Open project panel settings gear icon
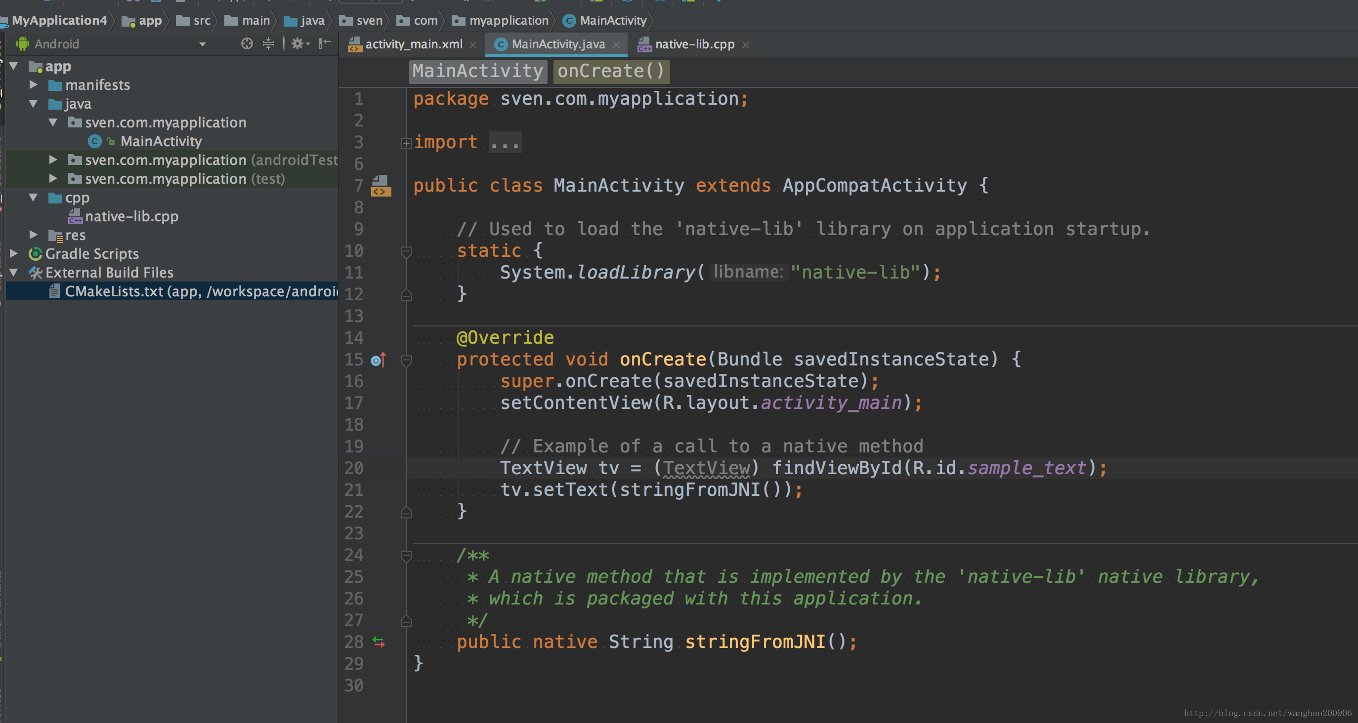This screenshot has width=1358, height=723. 298,44
